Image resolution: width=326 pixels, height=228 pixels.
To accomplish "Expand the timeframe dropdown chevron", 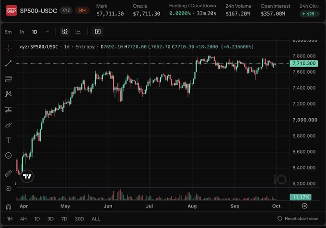I will (x=47, y=32).
